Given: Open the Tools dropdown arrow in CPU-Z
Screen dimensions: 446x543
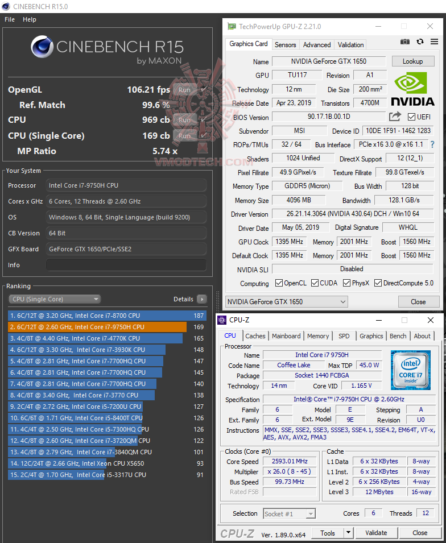Looking at the screenshot, I should pyautogui.click(x=349, y=533).
